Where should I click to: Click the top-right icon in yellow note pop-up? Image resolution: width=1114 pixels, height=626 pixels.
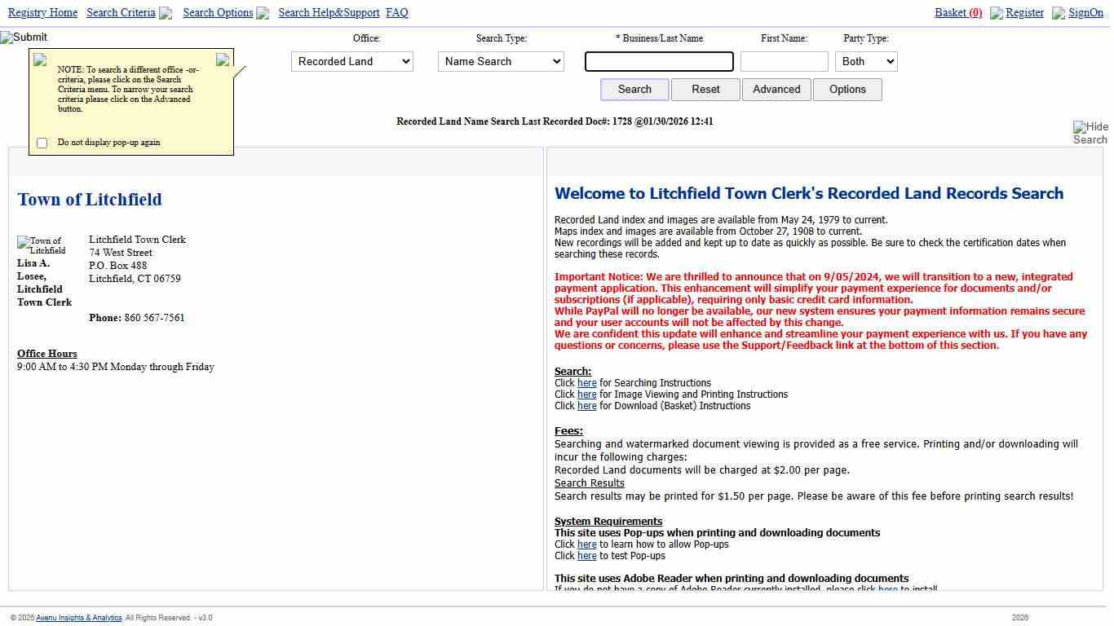coord(222,60)
